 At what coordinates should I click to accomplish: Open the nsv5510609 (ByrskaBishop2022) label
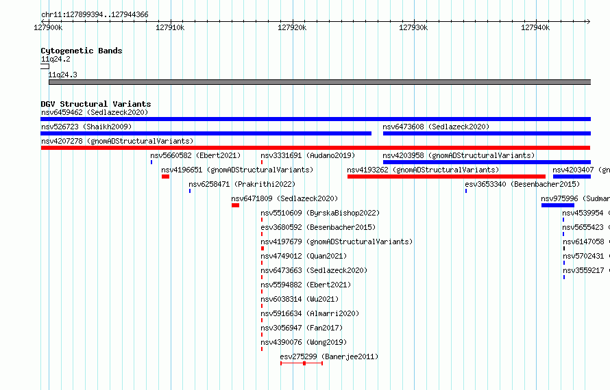(x=320, y=213)
